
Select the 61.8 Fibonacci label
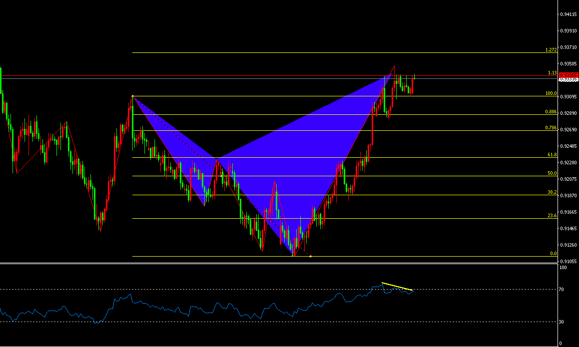coord(553,155)
